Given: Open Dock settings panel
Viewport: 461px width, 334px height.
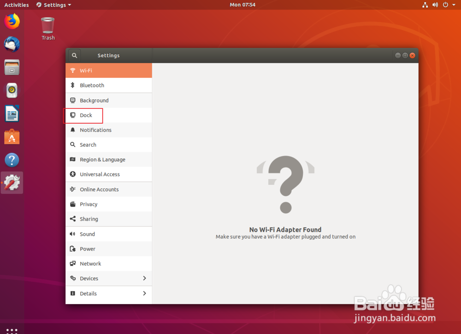Looking at the screenshot, I should pyautogui.click(x=109, y=115).
